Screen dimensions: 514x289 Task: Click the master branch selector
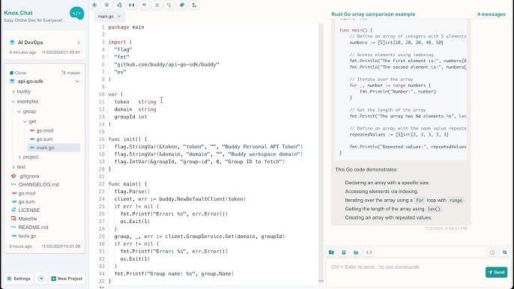tap(70, 73)
